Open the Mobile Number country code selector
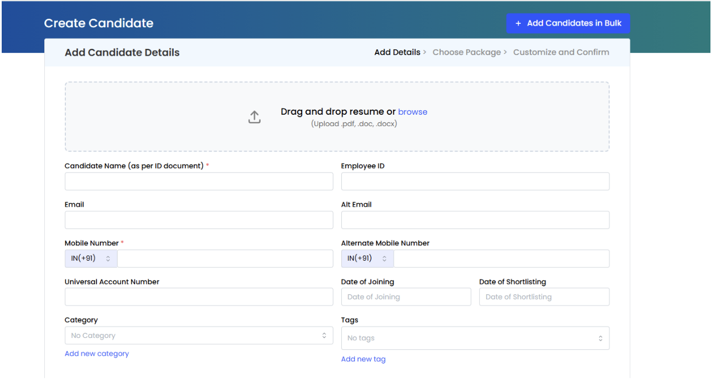 [91, 258]
